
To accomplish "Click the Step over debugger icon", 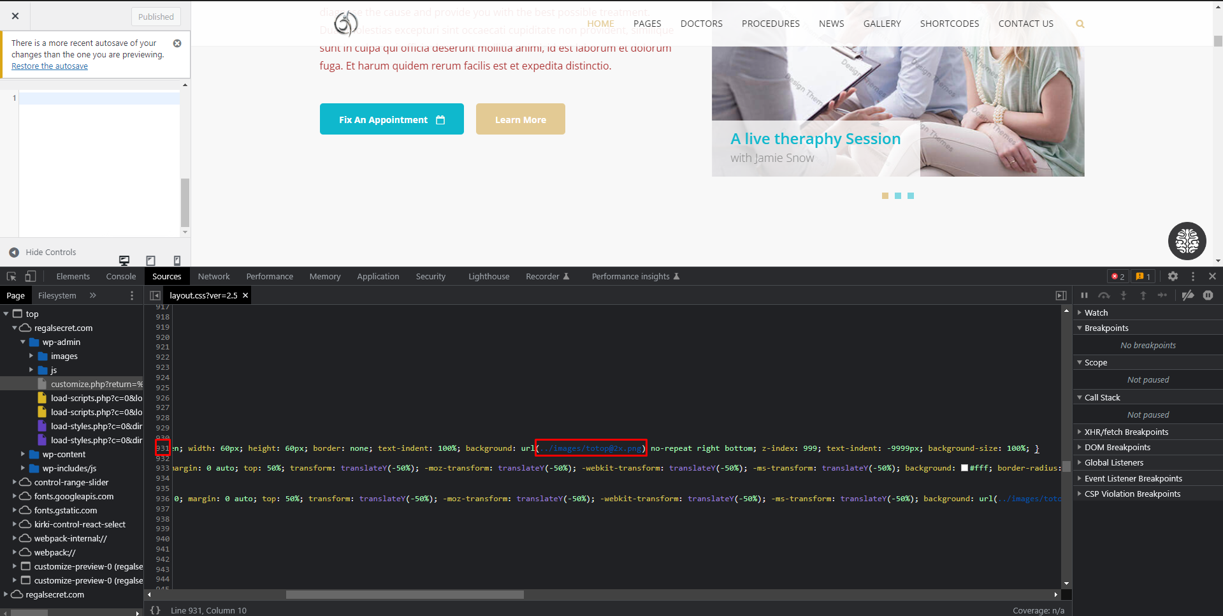I will [x=1104, y=295].
